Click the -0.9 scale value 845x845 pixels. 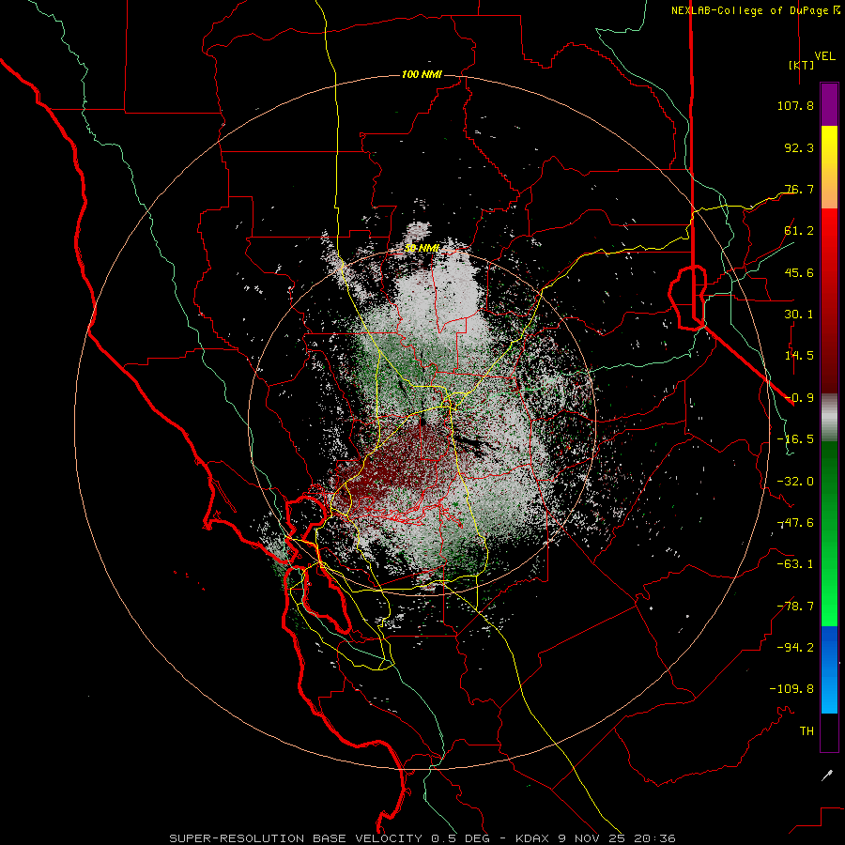point(799,398)
